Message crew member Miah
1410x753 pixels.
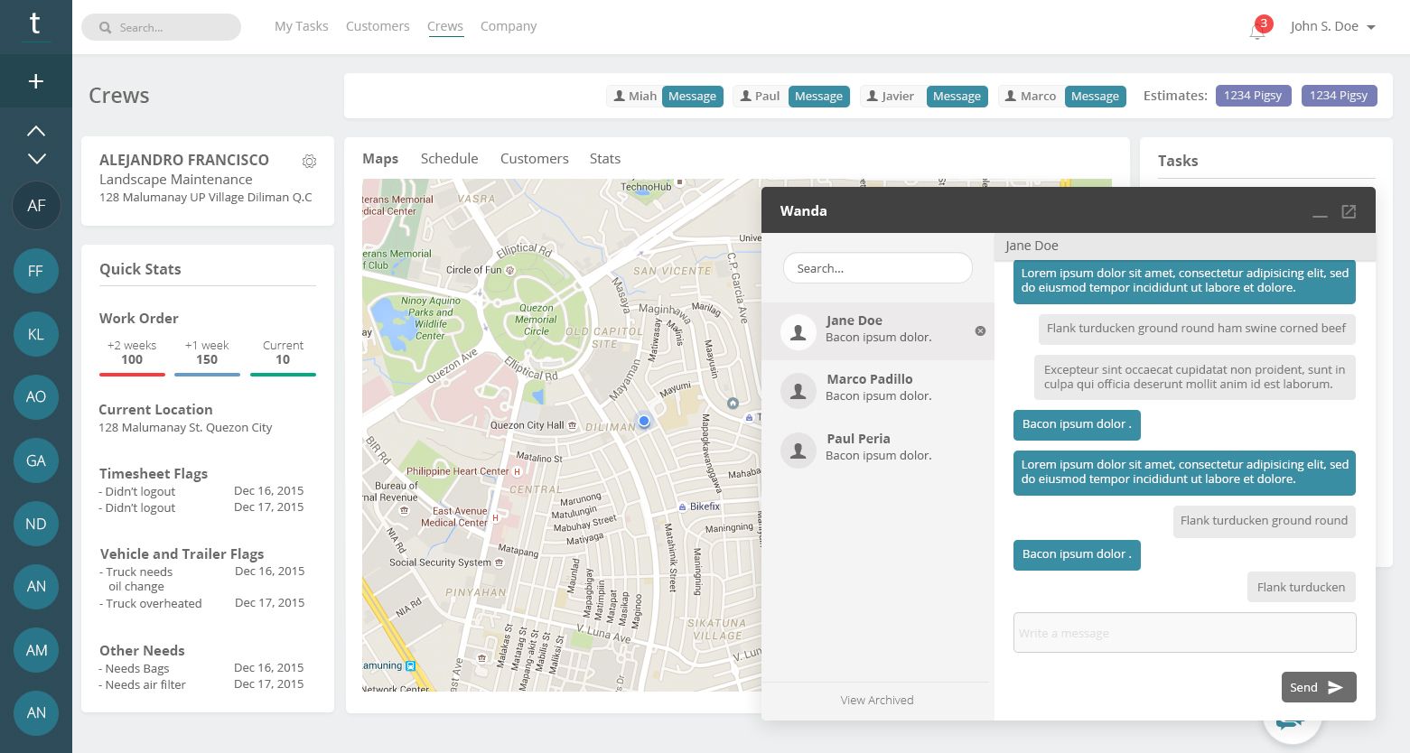tap(692, 96)
